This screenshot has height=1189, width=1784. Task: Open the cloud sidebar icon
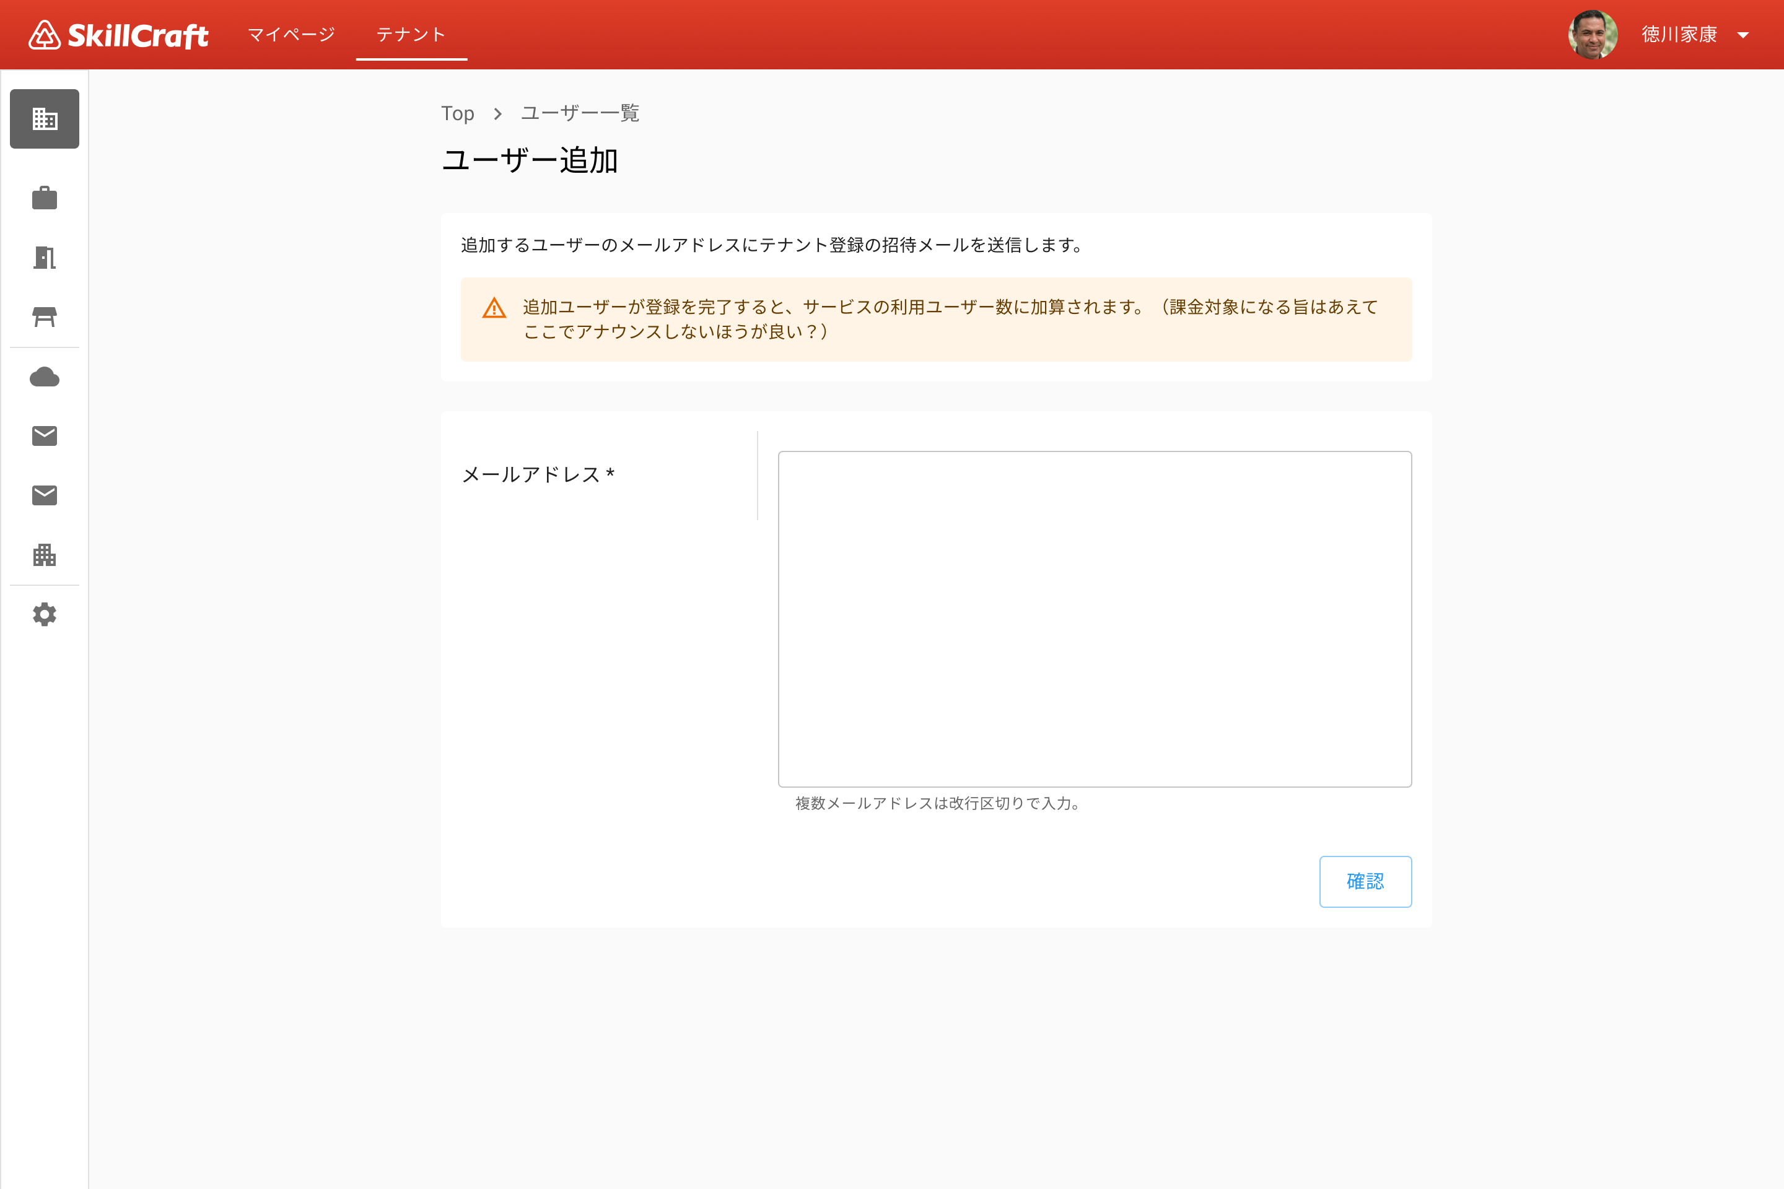click(45, 377)
